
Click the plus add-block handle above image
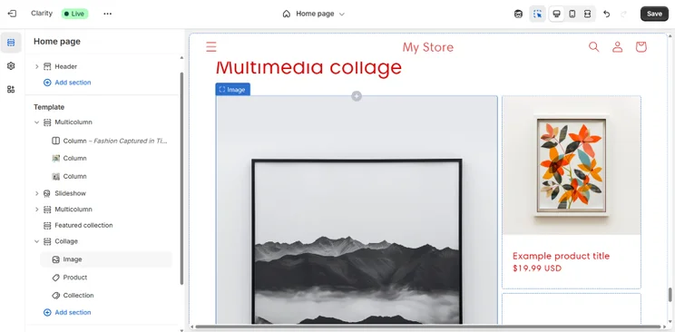click(x=357, y=96)
